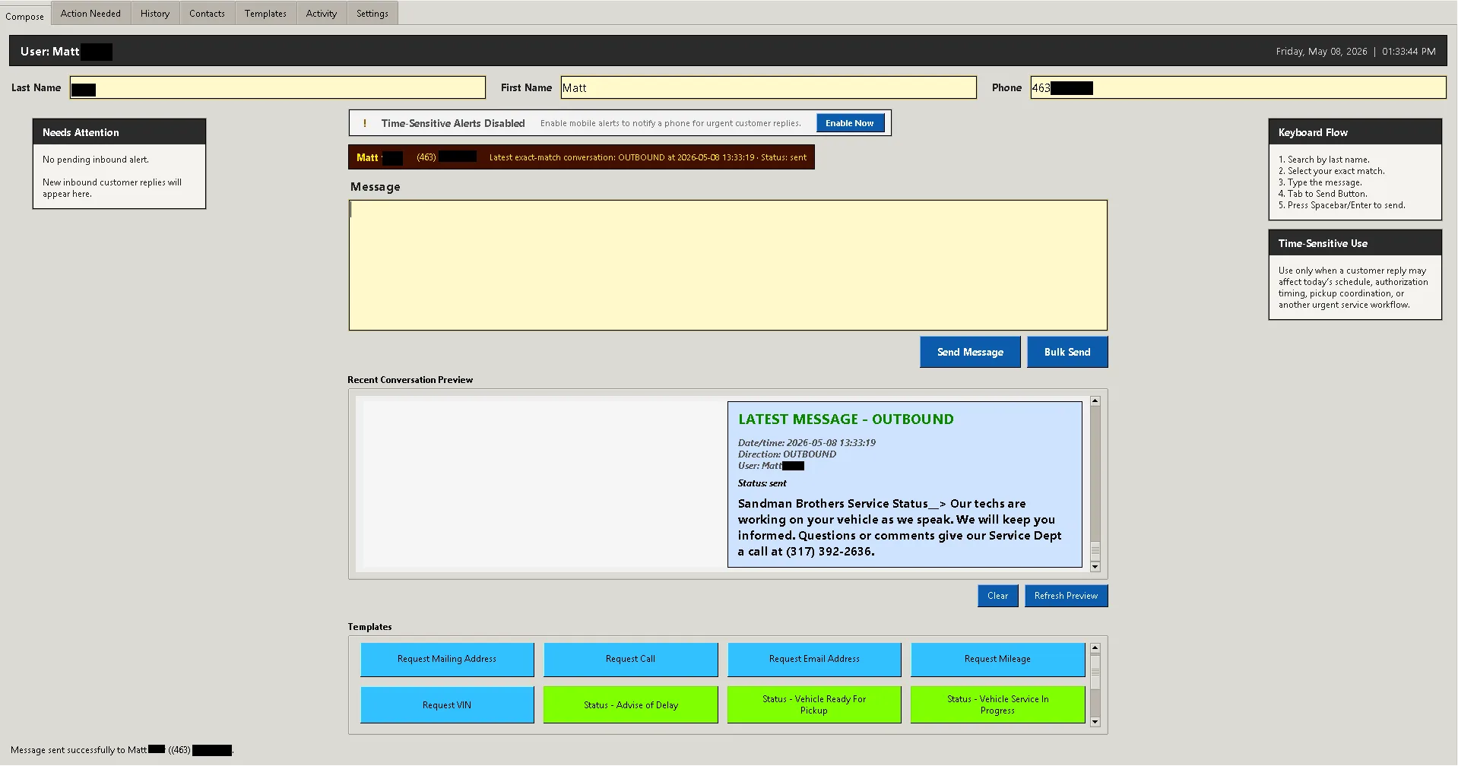The width and height of the screenshot is (1458, 766).
Task: Click the Keyboard Flow panel header
Action: (x=1355, y=132)
